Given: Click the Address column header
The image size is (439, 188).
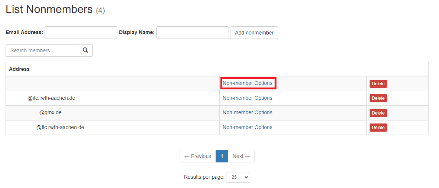Looking at the screenshot, I should 19,69.
